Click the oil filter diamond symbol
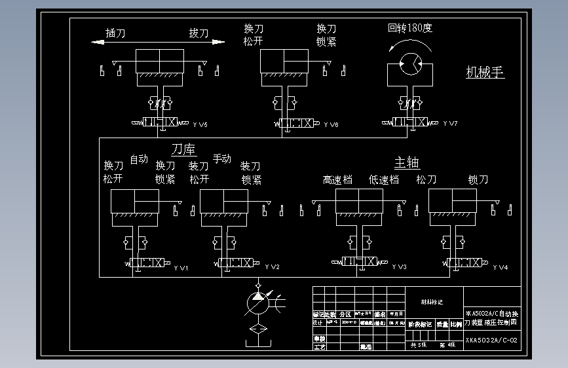 pos(258,329)
